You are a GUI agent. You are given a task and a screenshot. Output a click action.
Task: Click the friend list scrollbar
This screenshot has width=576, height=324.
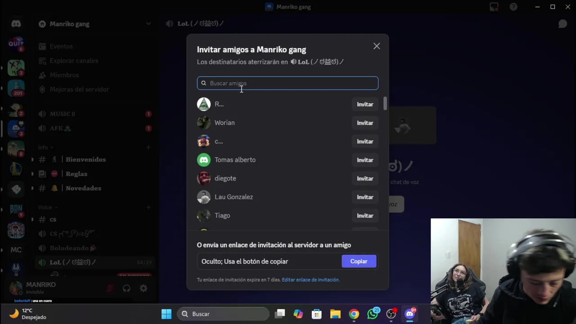pyautogui.click(x=385, y=103)
